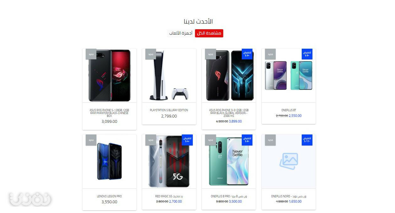
Task: Click the Lenovo Legion Pro phone image
Action: click(x=109, y=161)
